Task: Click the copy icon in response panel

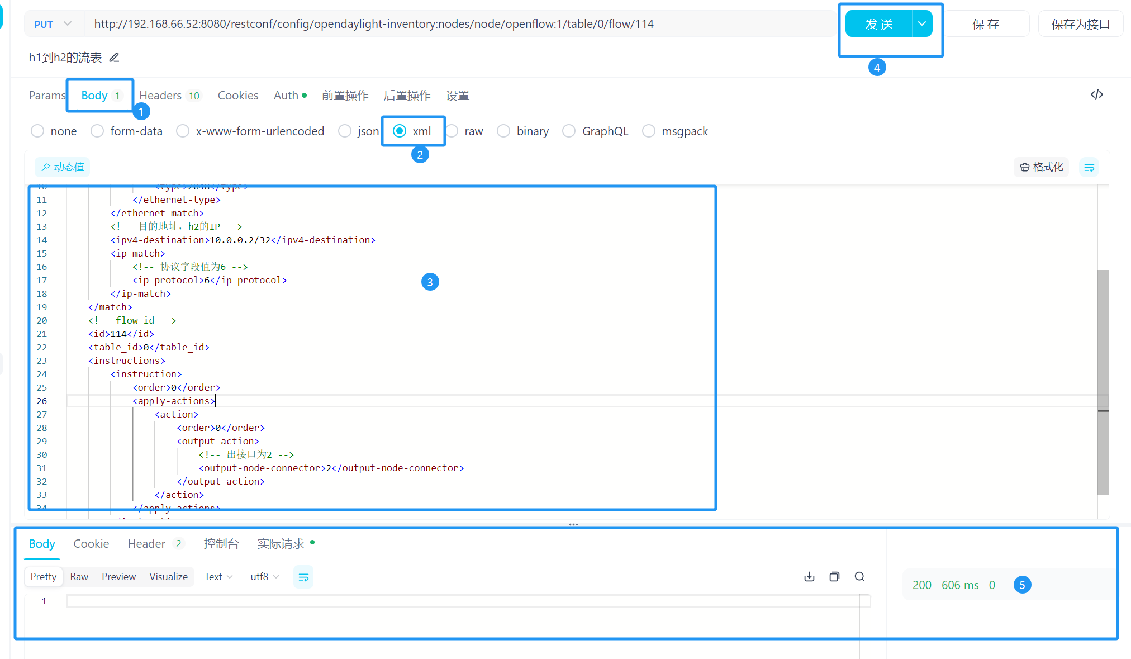Action: pos(834,577)
